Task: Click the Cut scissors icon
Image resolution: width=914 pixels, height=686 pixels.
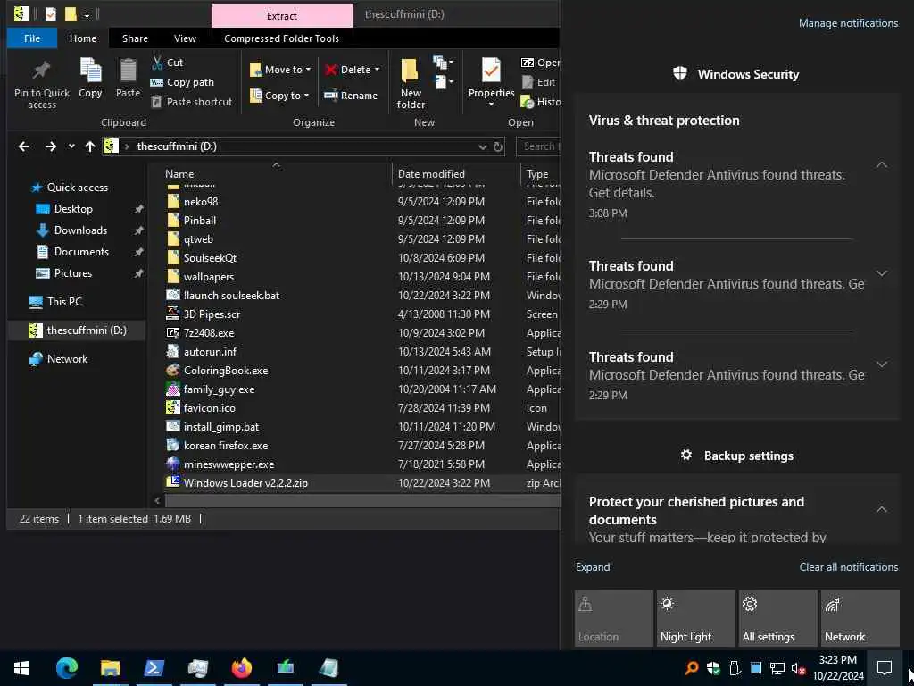Action: point(157,63)
